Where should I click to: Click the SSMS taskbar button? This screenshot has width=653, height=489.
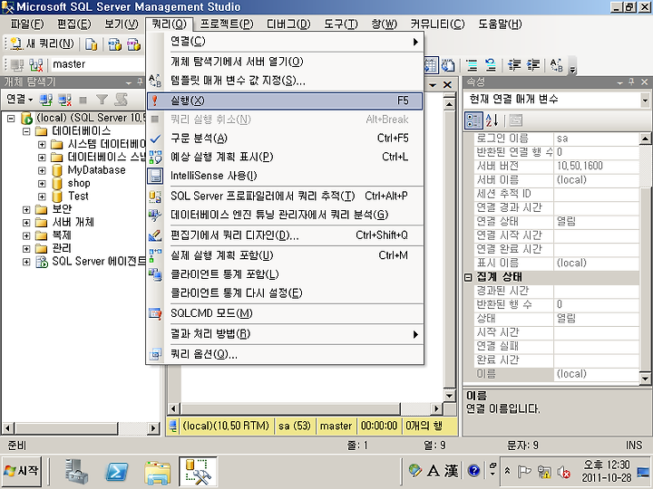(x=199, y=472)
